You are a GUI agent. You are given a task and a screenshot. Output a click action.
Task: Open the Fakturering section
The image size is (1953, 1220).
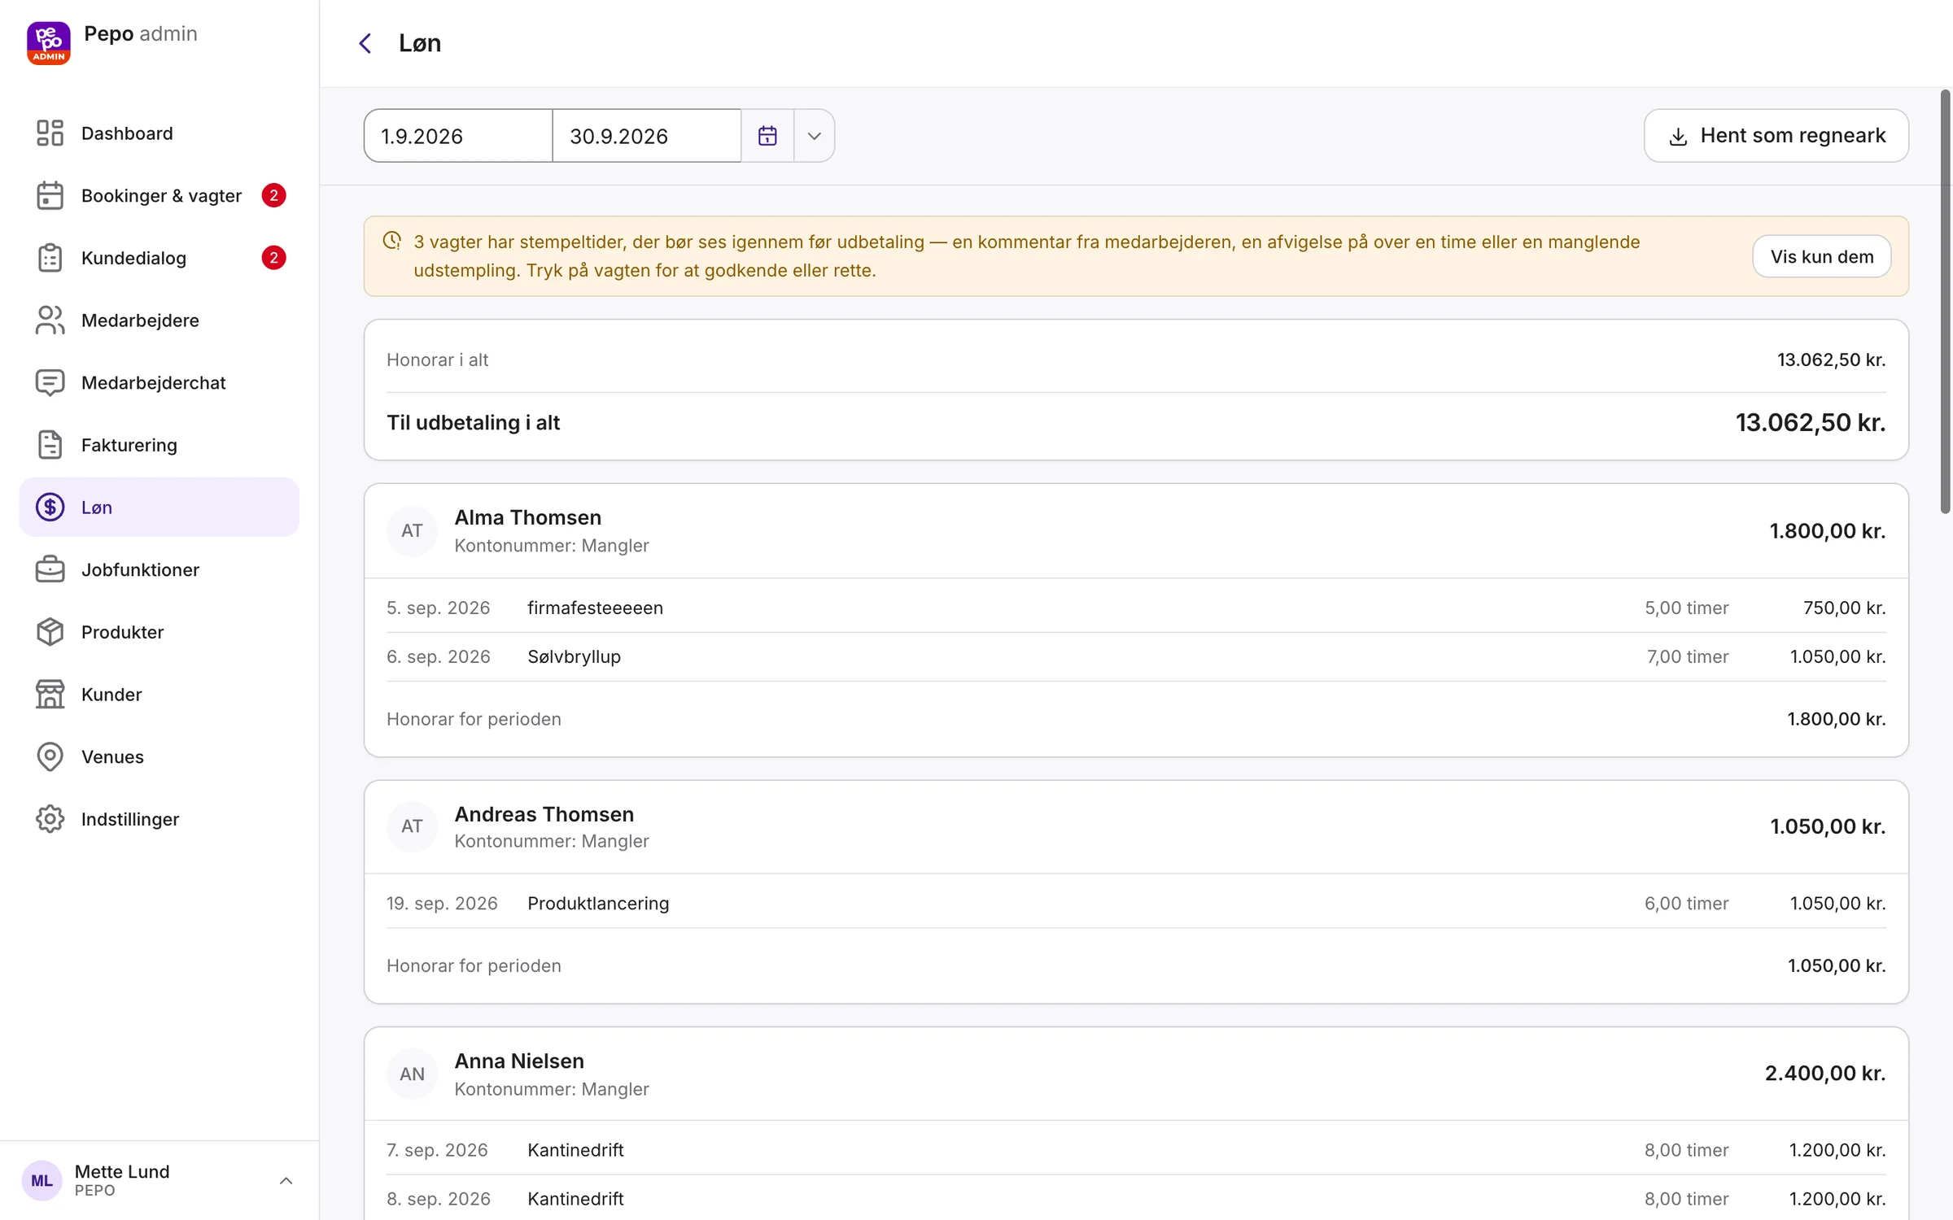coord(159,445)
